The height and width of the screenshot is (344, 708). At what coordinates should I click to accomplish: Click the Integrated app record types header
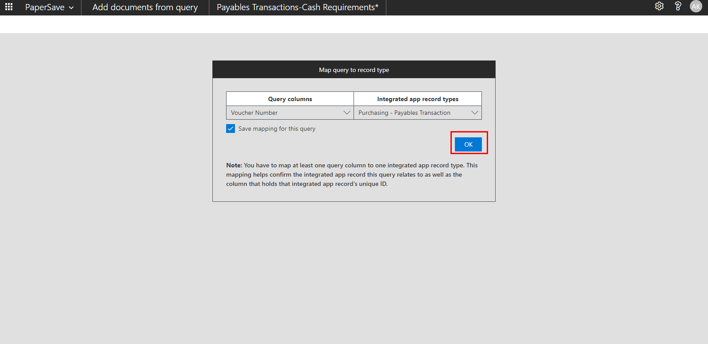coord(418,99)
